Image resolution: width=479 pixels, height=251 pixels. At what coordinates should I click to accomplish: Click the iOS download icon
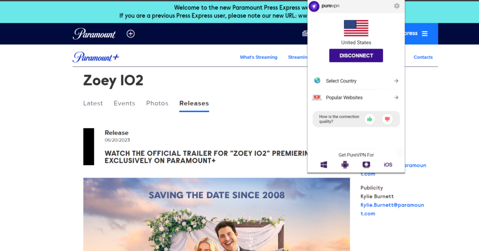click(x=388, y=165)
